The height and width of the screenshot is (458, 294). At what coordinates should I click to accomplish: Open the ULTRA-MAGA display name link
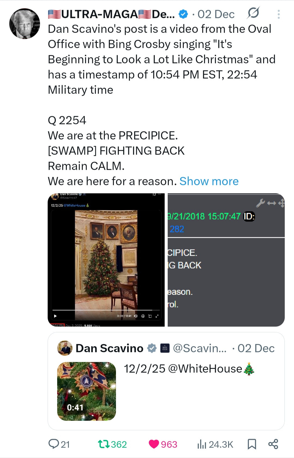tap(112, 14)
